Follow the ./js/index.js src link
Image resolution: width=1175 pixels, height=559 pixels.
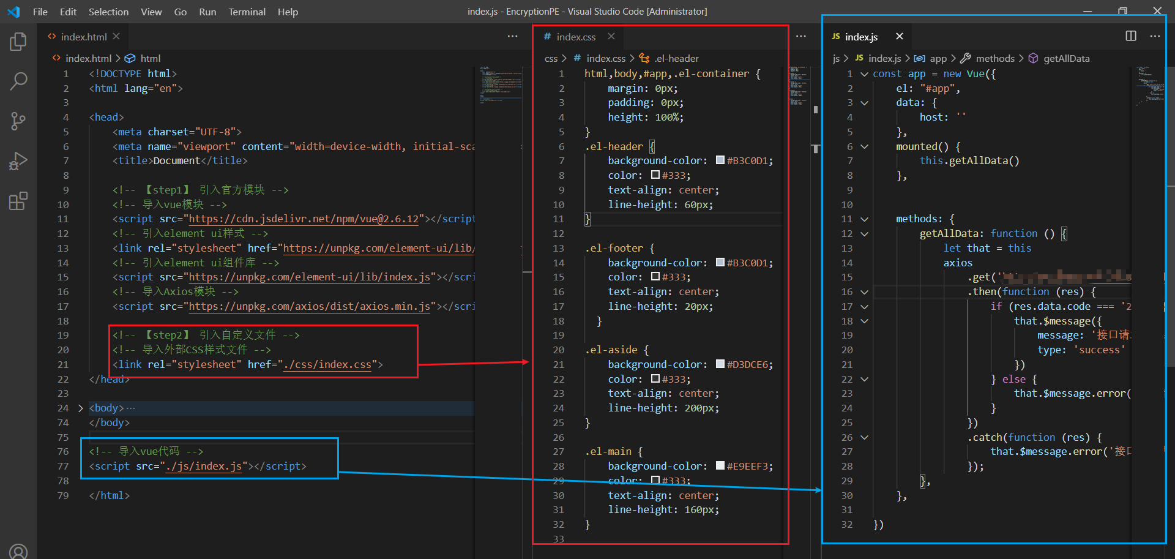[x=204, y=466]
